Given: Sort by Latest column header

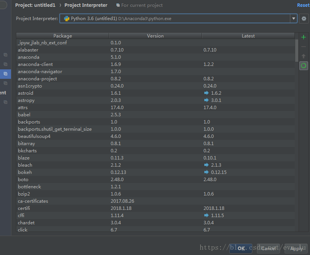Looking at the screenshot, I should 248,36.
